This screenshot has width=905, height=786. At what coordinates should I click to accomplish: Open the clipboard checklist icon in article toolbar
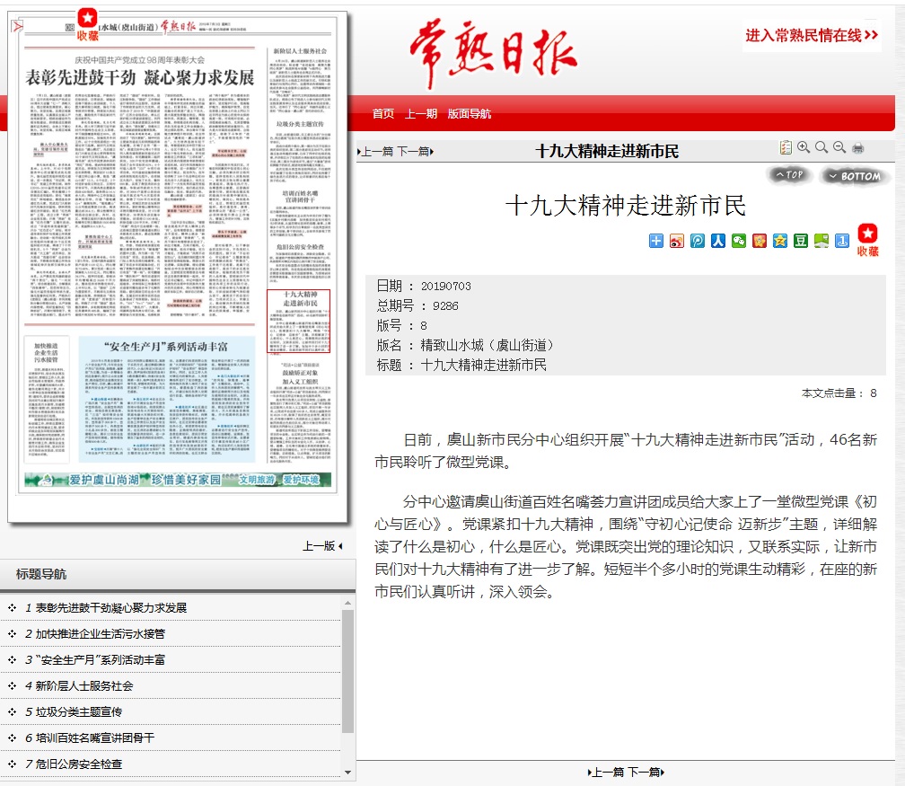[x=785, y=148]
